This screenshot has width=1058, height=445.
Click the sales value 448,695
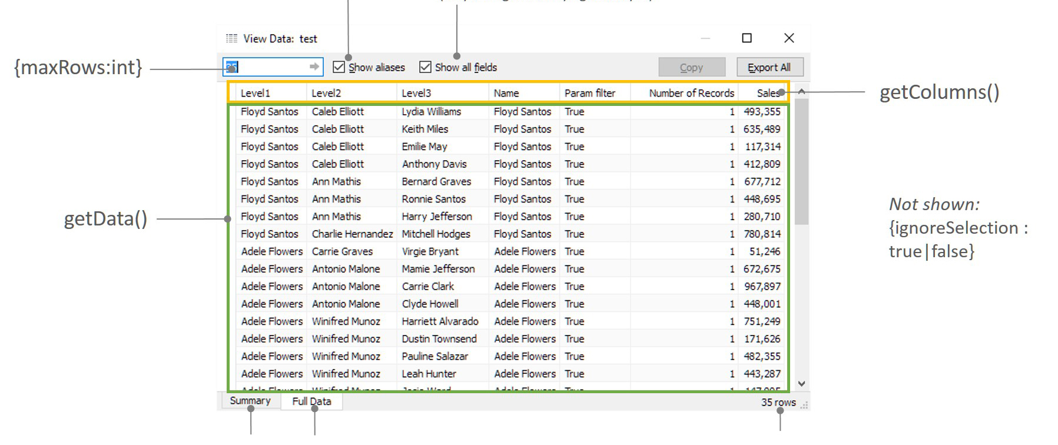762,199
